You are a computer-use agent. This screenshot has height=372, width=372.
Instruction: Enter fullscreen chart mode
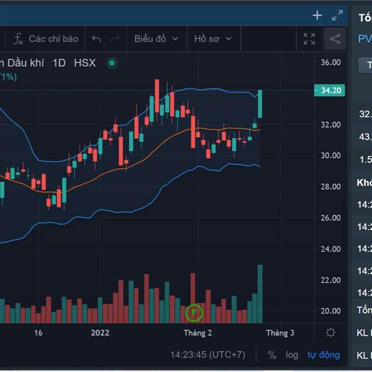[x=309, y=39]
